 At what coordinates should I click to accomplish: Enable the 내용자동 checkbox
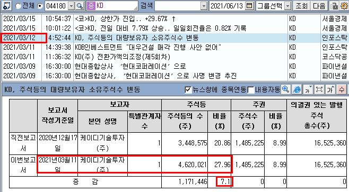(251, 90)
